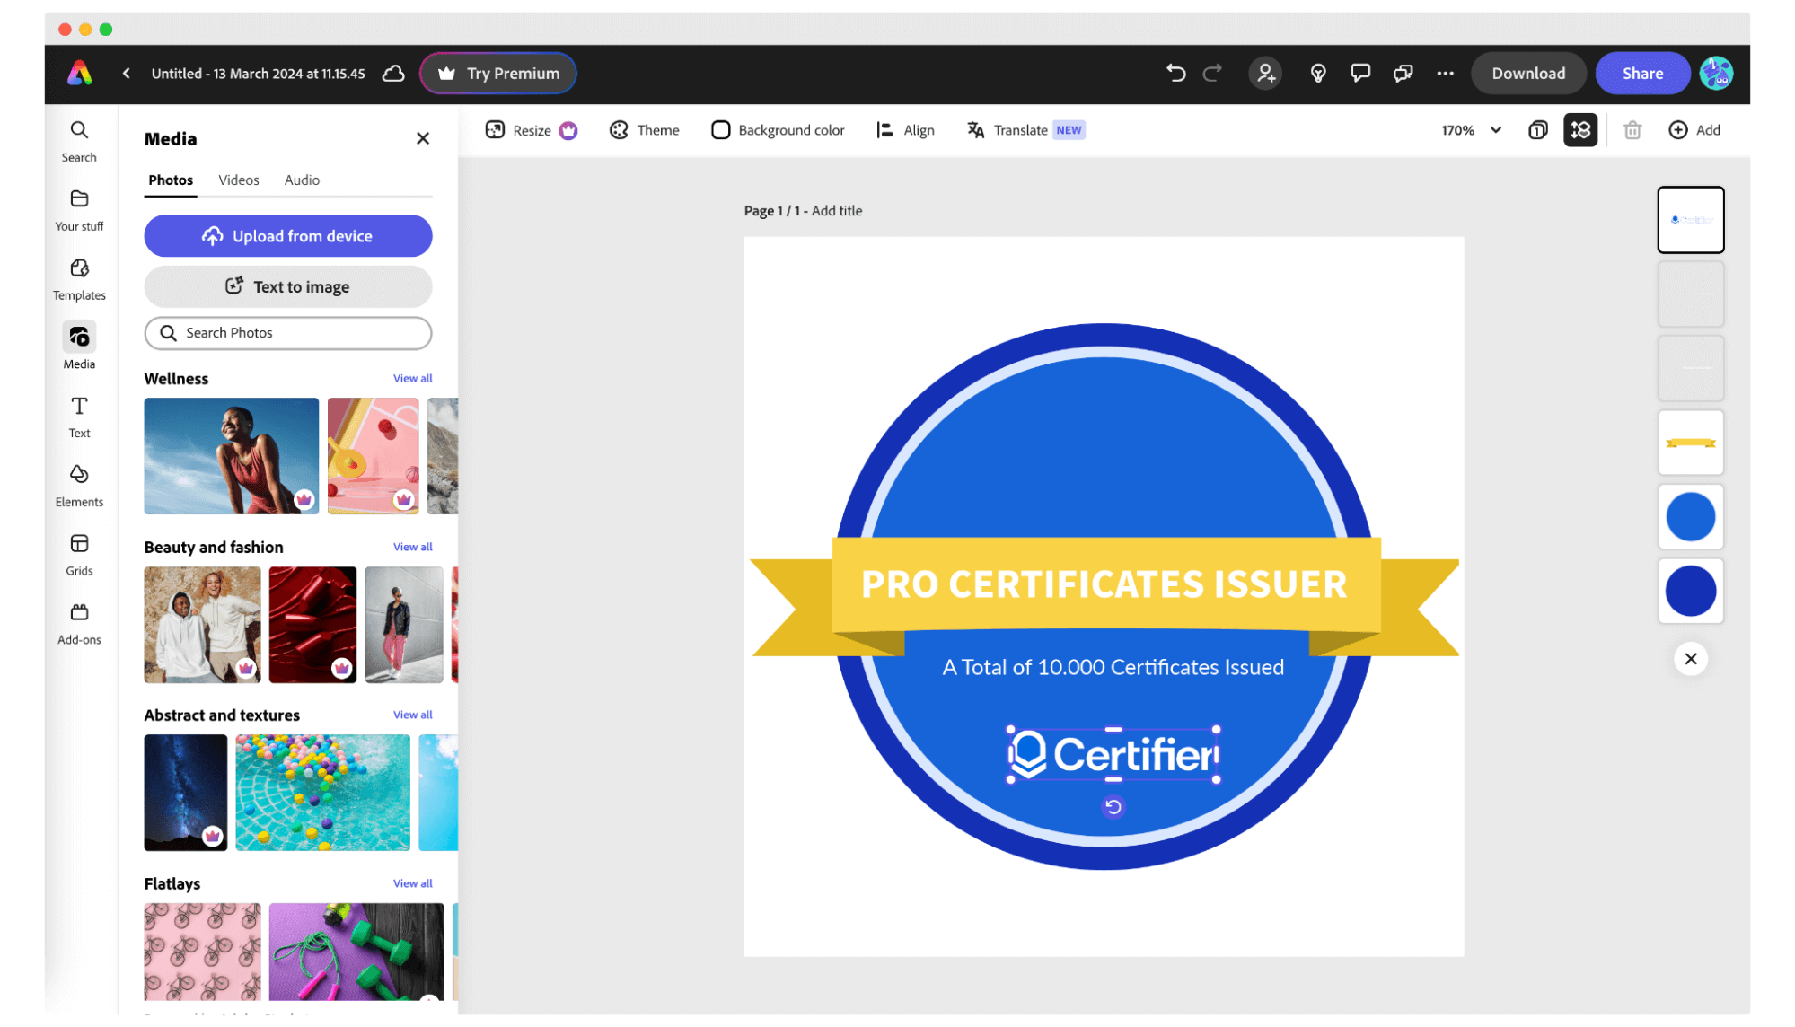Click the rotate handle under Certifier logo
This screenshot has height=1027, width=1795.
(x=1113, y=807)
